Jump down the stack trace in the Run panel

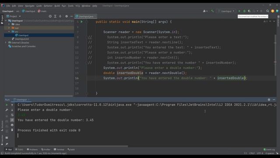pos(12,110)
